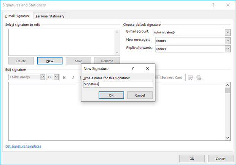Open the Calibri (Body) font dropdown

(43, 77)
